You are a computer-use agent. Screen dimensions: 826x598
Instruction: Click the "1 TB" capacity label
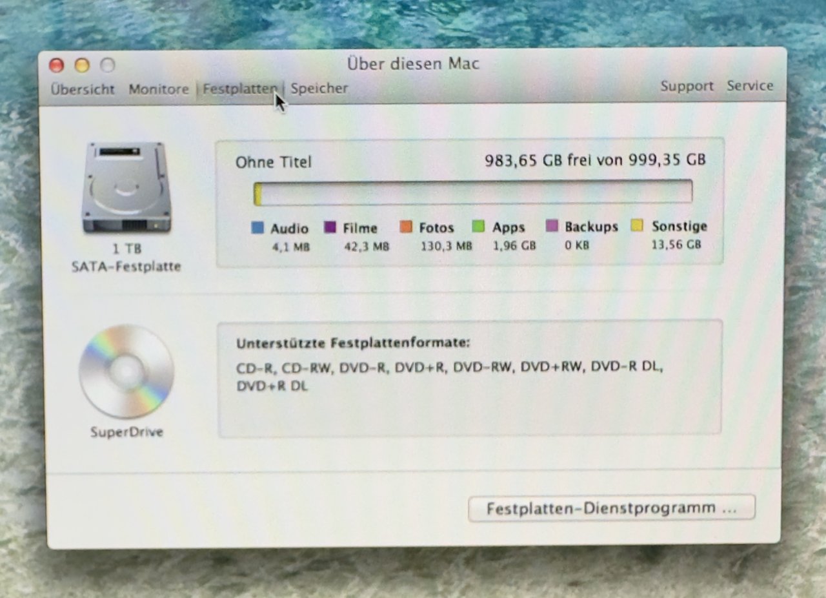pyautogui.click(x=126, y=249)
